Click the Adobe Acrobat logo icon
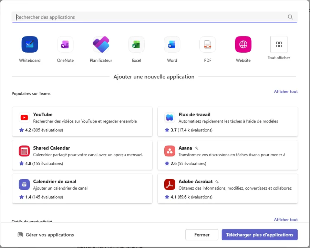 click(x=169, y=184)
